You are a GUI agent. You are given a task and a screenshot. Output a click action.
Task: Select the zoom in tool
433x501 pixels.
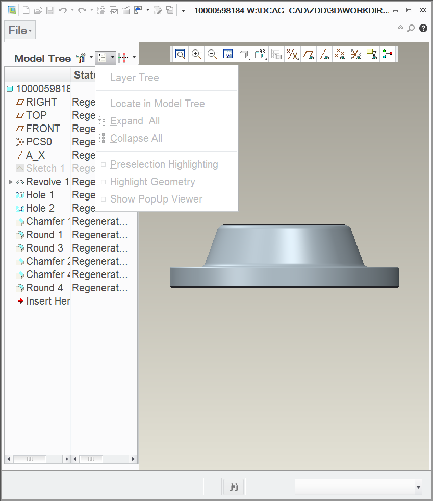[x=196, y=54]
